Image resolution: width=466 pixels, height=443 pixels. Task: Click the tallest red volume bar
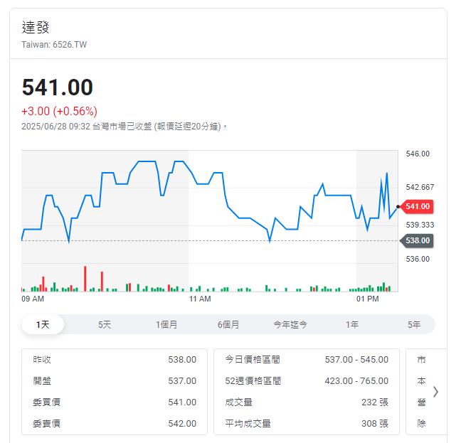pyautogui.click(x=85, y=279)
